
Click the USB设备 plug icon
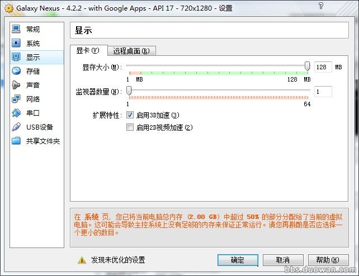[x=16, y=127]
